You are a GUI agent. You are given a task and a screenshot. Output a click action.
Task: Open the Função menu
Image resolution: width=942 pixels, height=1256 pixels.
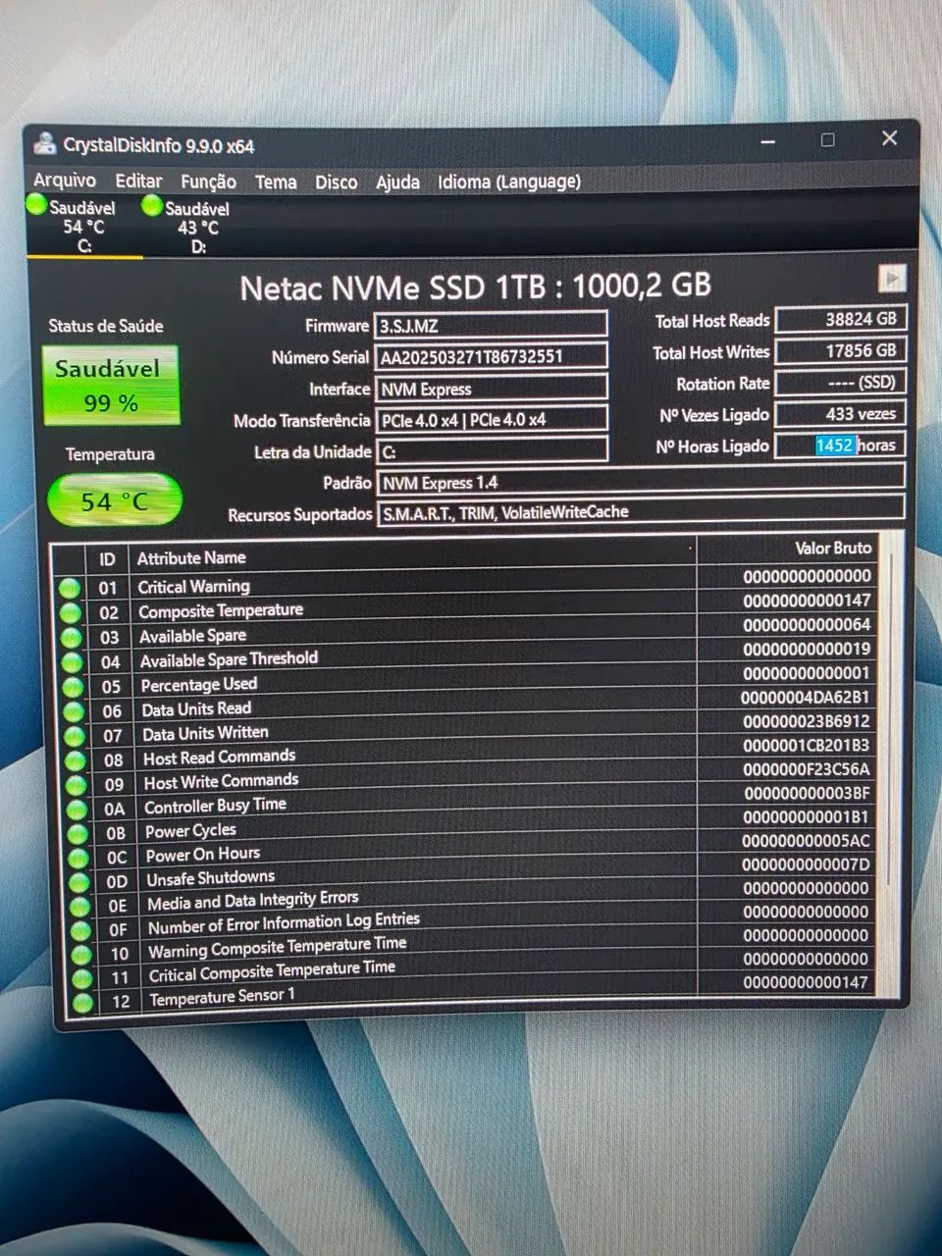(x=208, y=182)
